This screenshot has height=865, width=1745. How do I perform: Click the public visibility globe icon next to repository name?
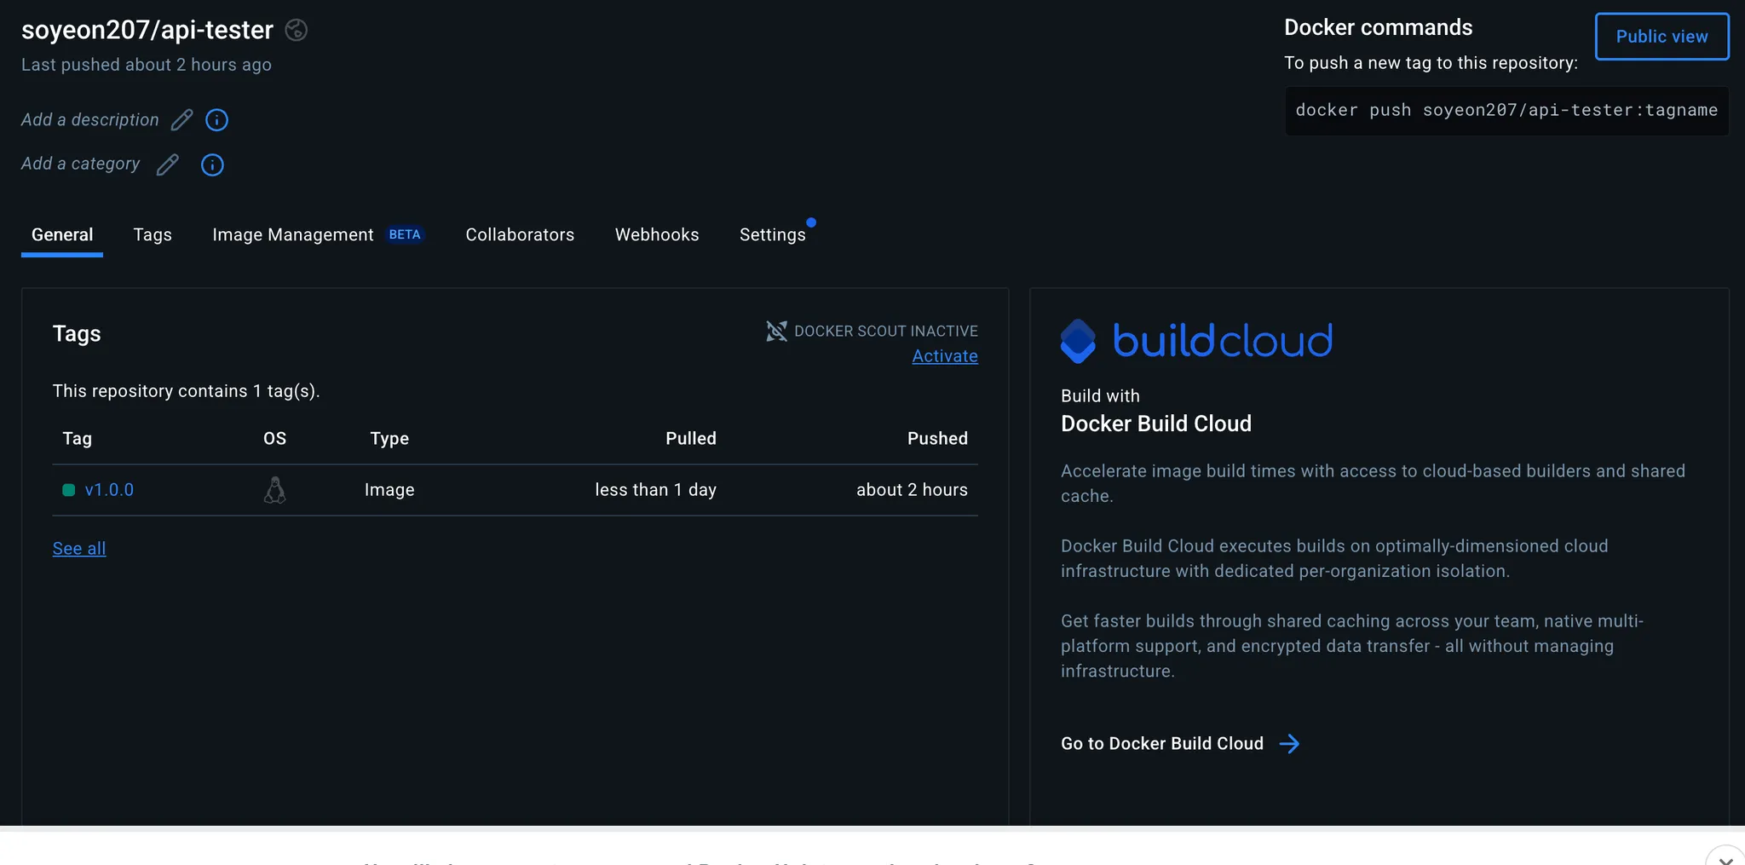point(296,30)
